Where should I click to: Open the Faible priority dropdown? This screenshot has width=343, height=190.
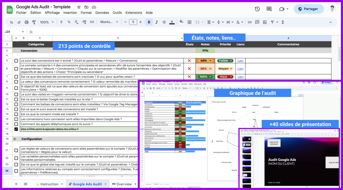click(x=231, y=61)
